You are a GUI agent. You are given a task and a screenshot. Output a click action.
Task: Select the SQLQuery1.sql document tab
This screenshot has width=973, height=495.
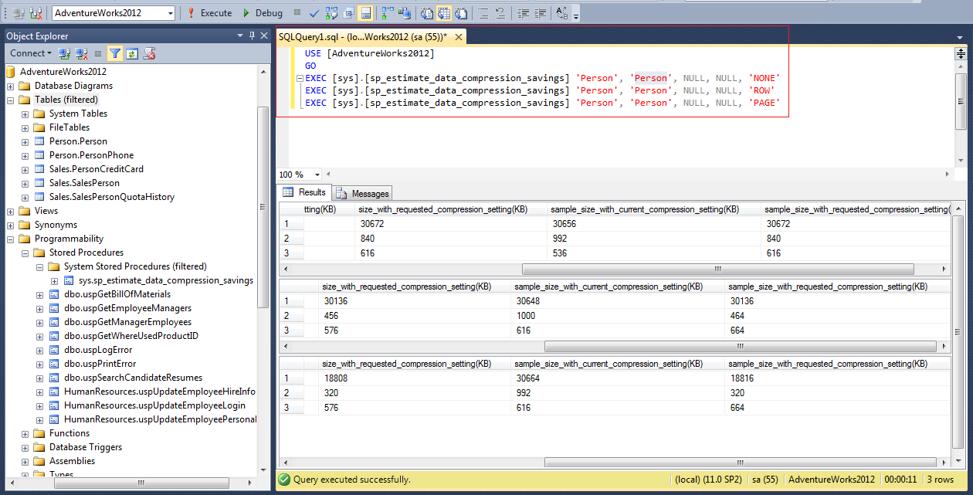[362, 37]
